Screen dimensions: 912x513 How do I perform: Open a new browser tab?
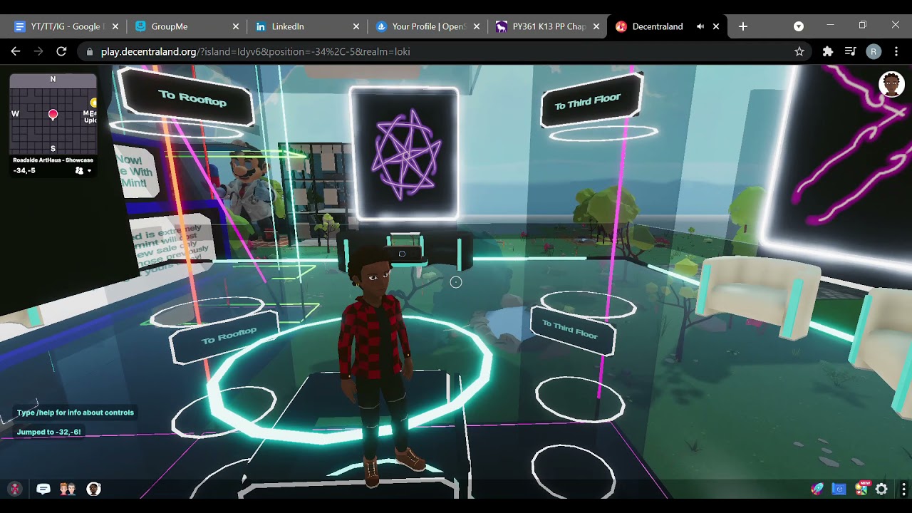pyautogui.click(x=743, y=26)
